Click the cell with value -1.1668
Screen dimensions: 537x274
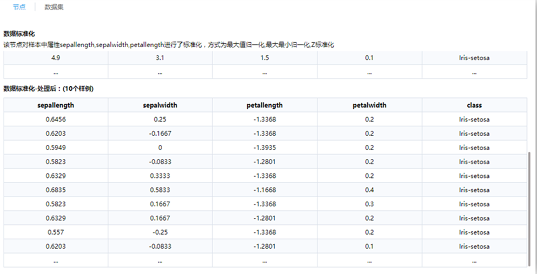[264, 190]
